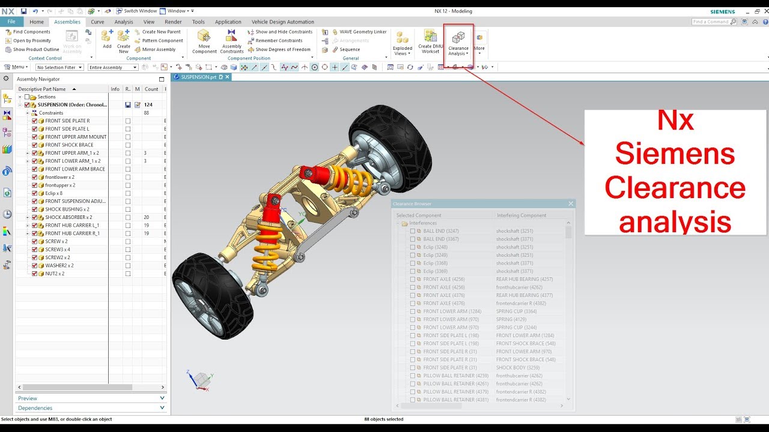Choose Mirror Assembly
This screenshot has height=432, width=769.
pos(155,50)
